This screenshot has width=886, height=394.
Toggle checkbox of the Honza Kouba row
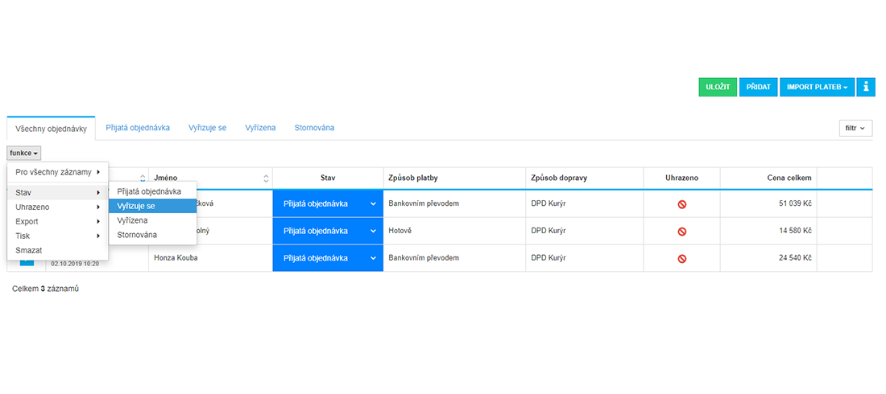coord(27,262)
